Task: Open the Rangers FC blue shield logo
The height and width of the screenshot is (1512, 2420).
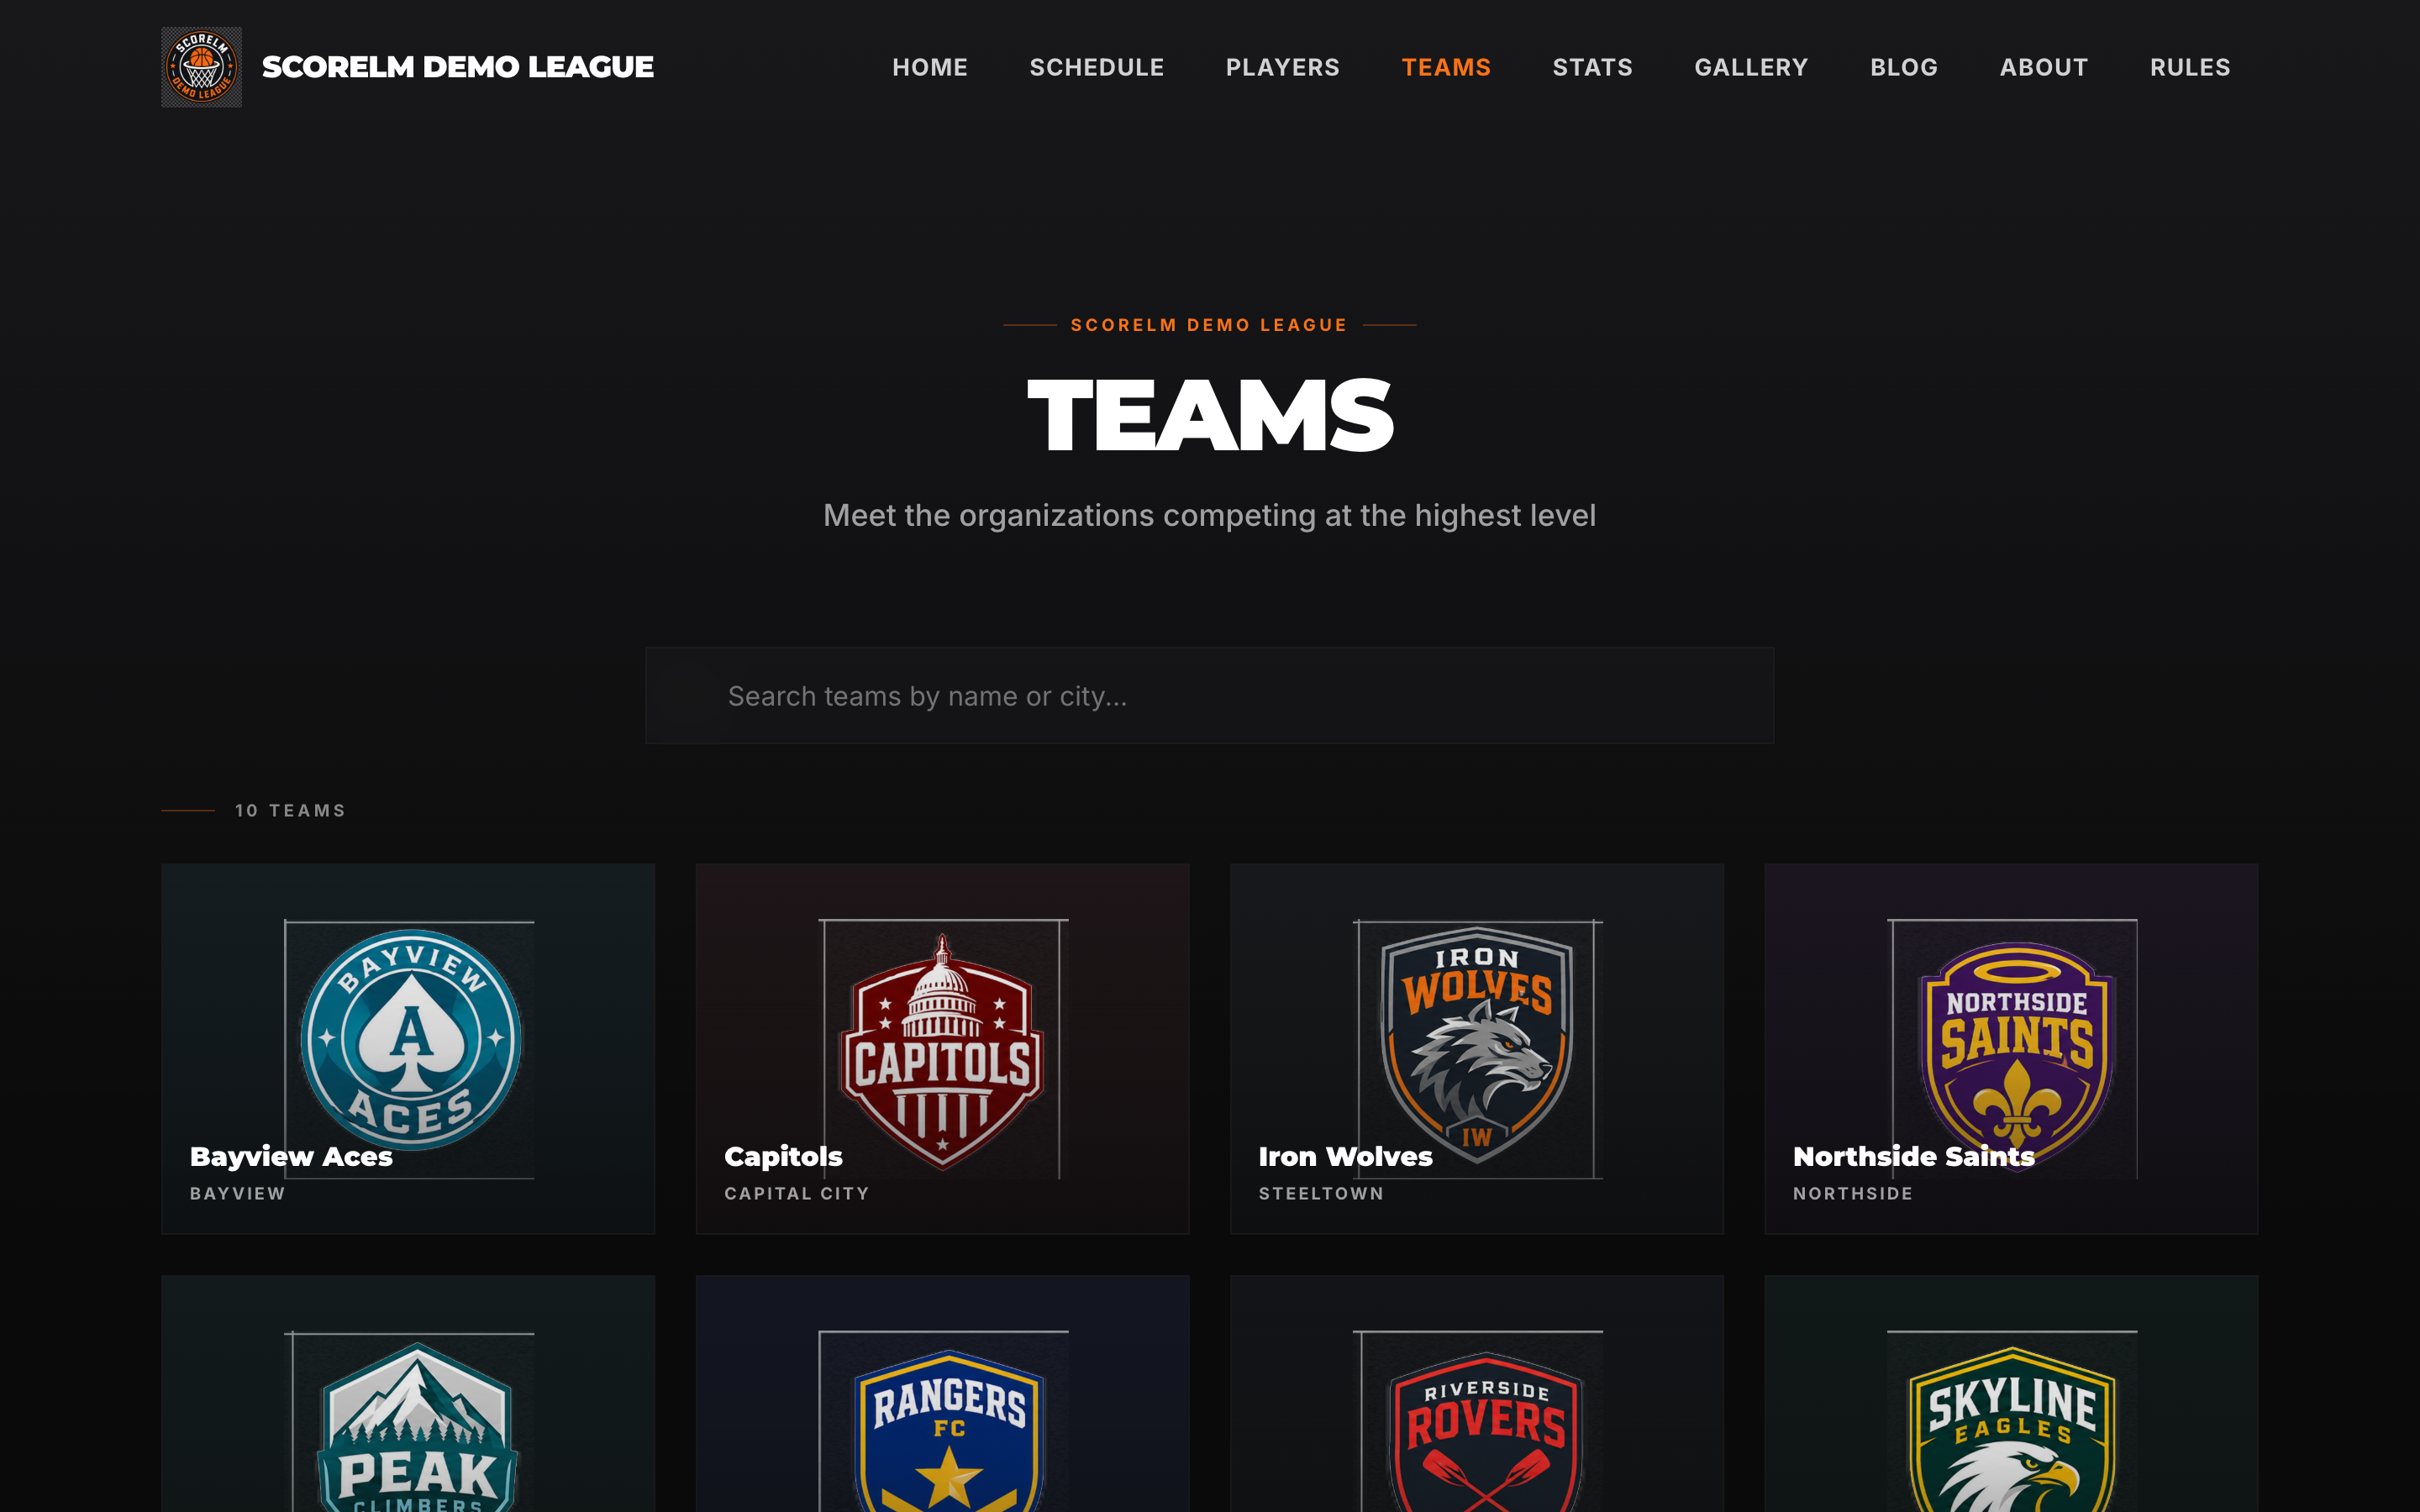Action: pos(949,1430)
